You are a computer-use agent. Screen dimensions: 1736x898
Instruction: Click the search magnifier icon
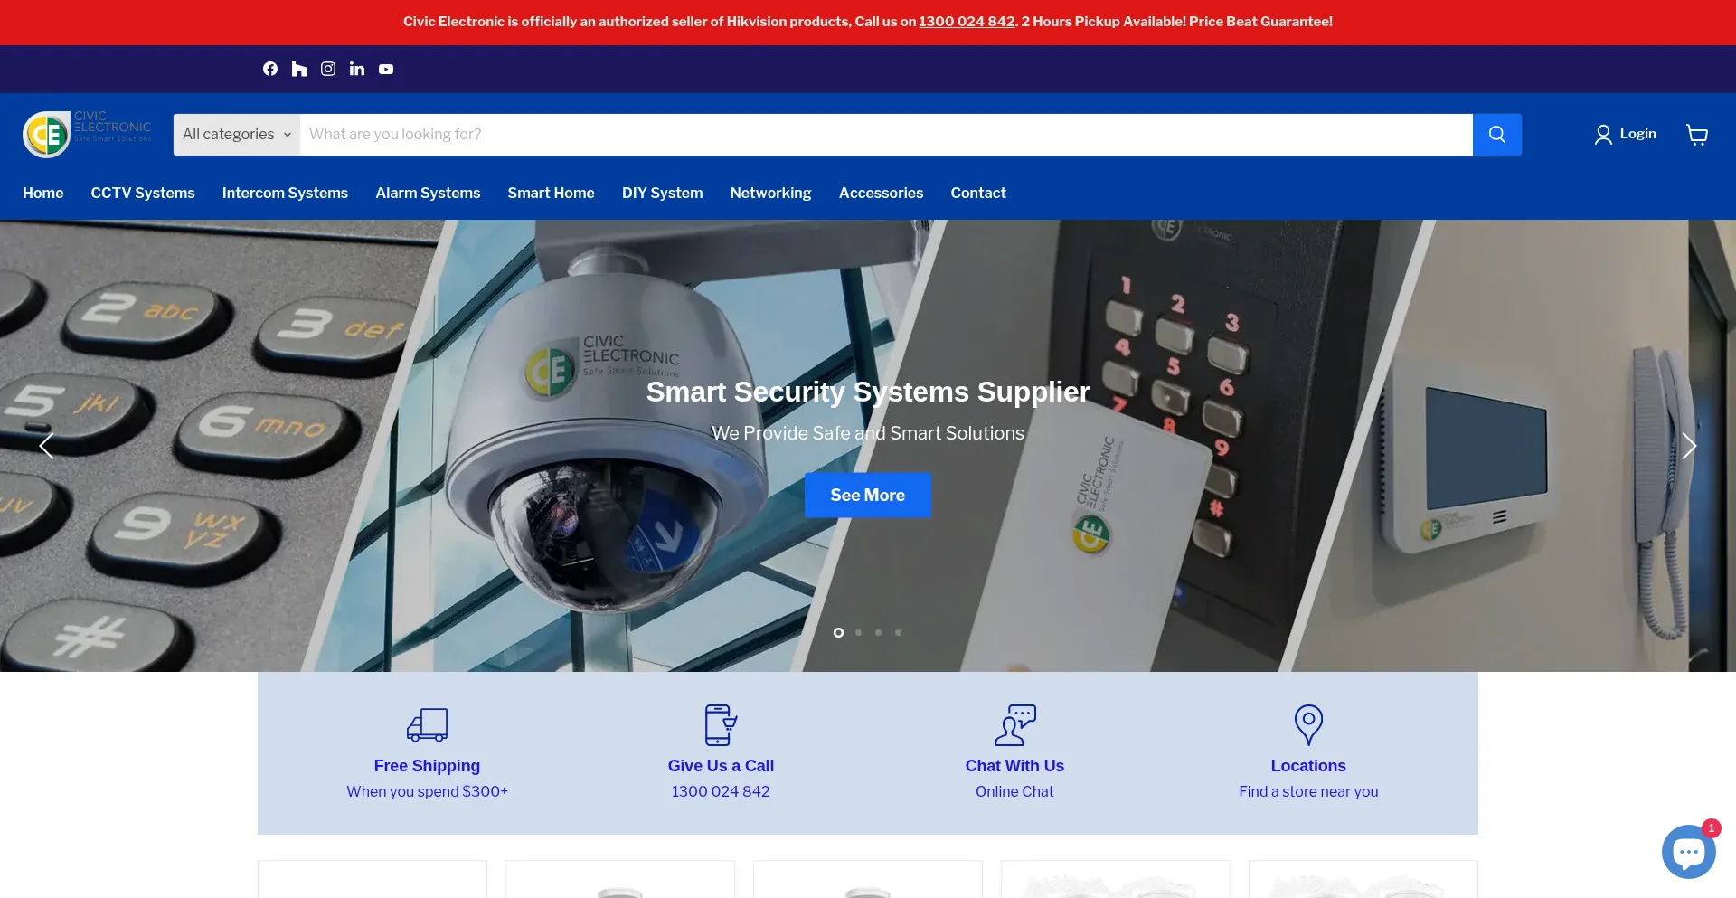pos(1496,134)
